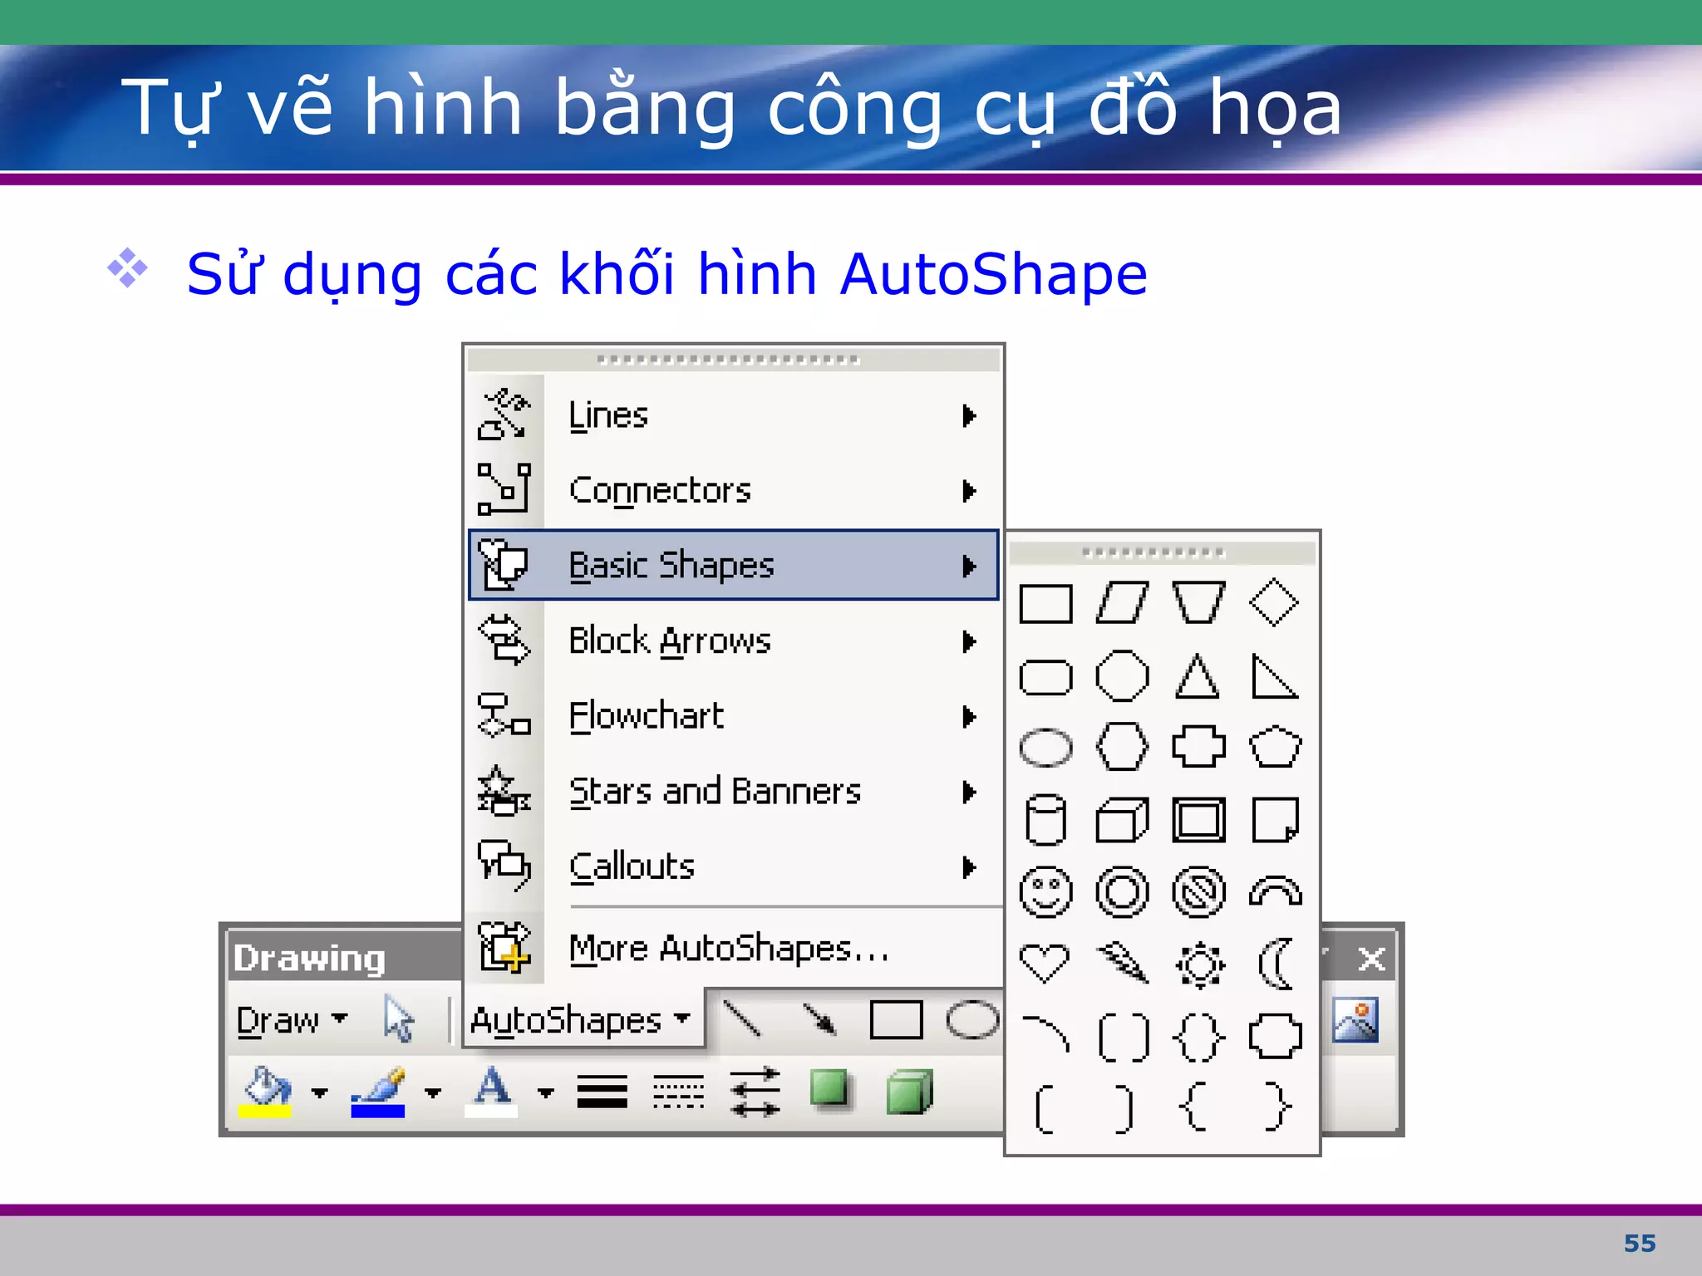1702x1276 pixels.
Task: Open the Callouts submenu
Action: click(x=733, y=866)
